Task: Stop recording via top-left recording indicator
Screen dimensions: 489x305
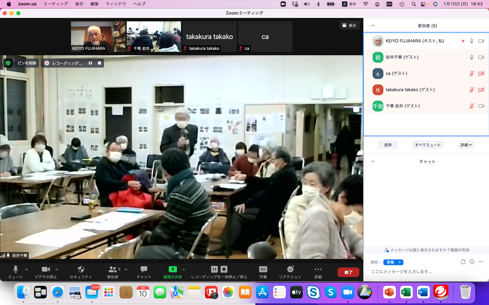Action: [x=99, y=63]
